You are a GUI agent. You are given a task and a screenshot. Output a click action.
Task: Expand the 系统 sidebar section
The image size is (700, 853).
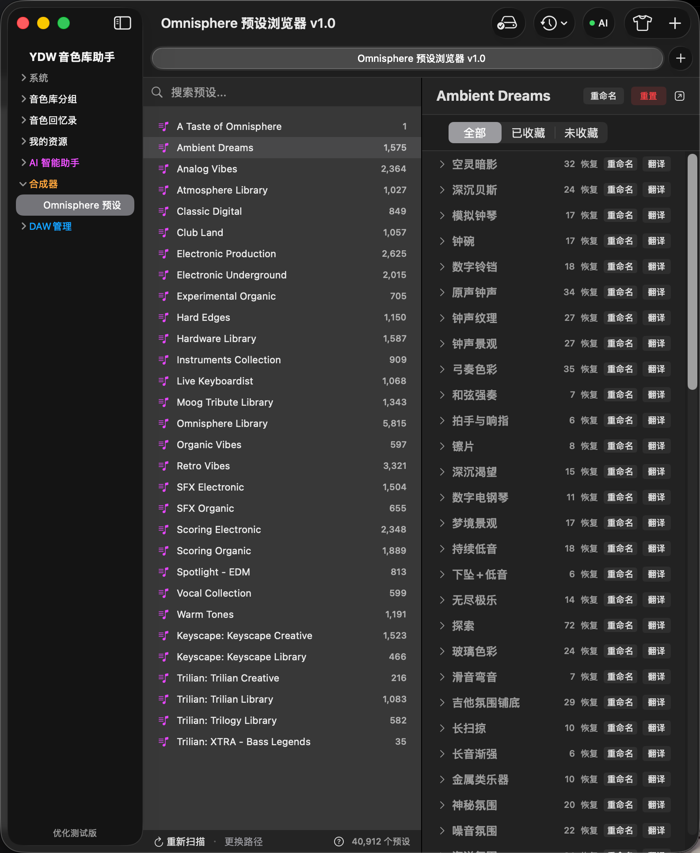pyautogui.click(x=24, y=78)
